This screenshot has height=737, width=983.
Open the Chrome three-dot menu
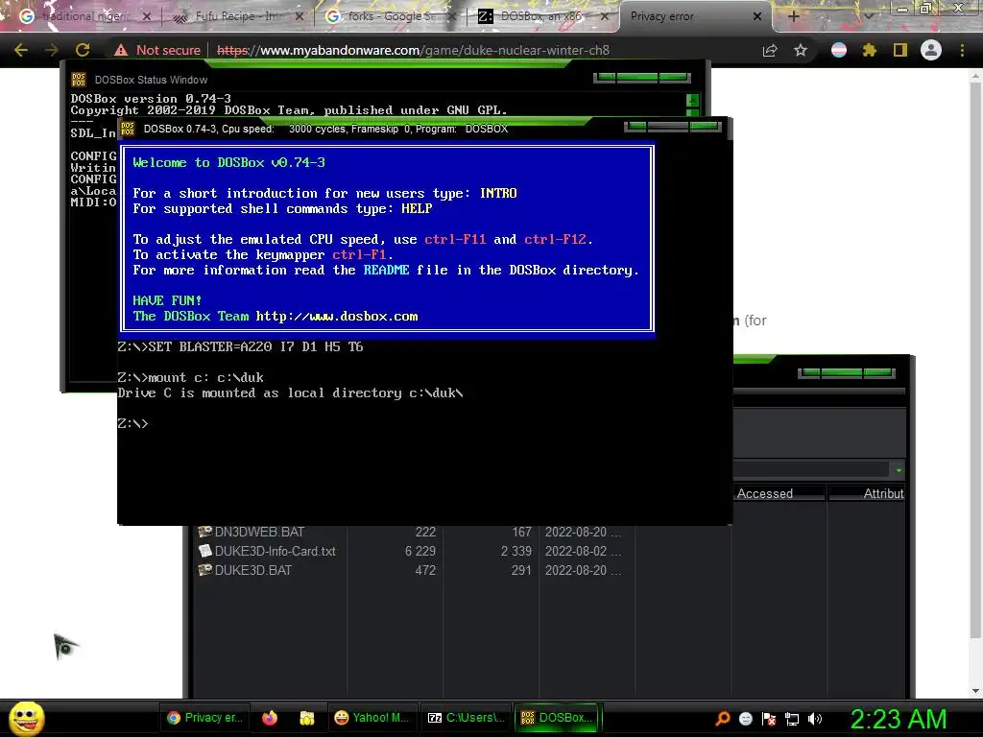[962, 50]
